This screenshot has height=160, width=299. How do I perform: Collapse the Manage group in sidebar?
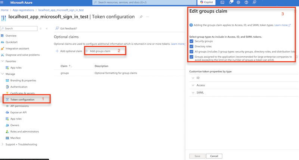click(x=3, y=74)
